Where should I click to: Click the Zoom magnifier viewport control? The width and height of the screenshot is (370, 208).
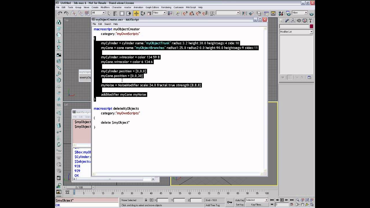coord(297,200)
